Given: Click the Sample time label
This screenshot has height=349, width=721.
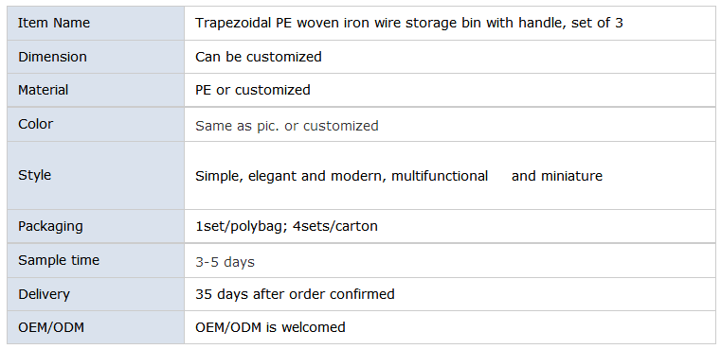Looking at the screenshot, I should [59, 260].
